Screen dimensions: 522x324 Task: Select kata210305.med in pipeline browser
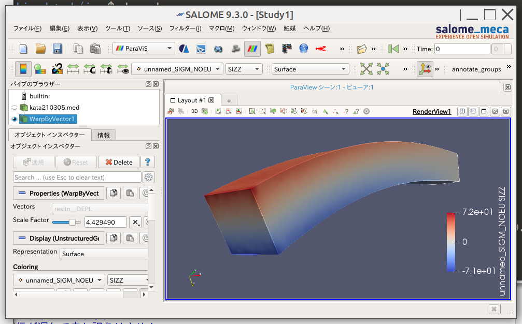pos(54,107)
